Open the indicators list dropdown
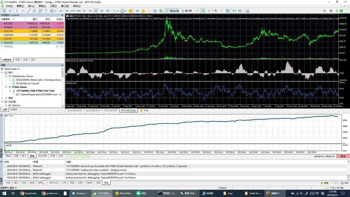The width and height of the screenshot is (350, 197). click(x=115, y=11)
